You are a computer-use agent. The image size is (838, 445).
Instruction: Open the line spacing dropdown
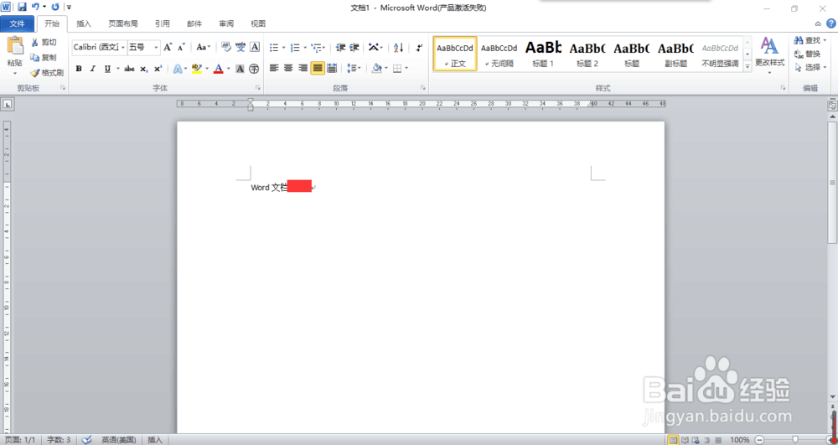tap(354, 69)
